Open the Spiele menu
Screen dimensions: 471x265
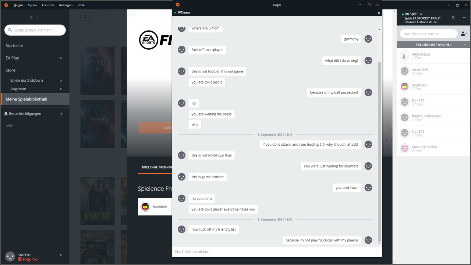point(32,5)
